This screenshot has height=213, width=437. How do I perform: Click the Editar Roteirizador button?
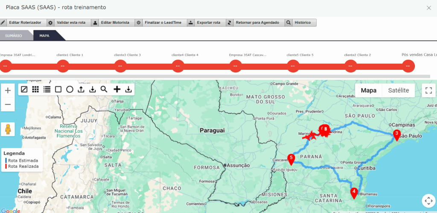click(x=24, y=23)
